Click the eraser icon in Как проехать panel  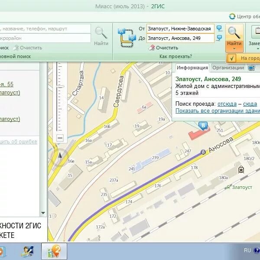pyautogui.click(x=152, y=48)
